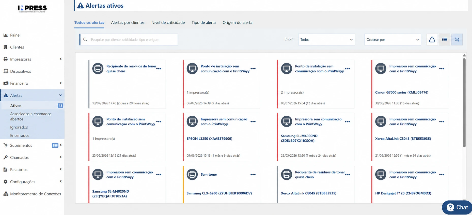Click the Chamados wrench icon
The image size is (472, 215).
(x=6, y=158)
